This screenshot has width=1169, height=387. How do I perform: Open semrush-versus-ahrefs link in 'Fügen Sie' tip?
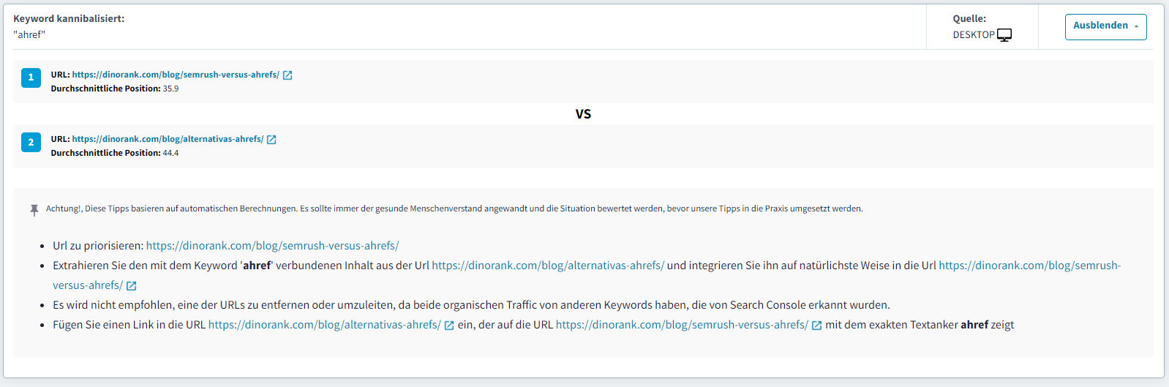[681, 325]
